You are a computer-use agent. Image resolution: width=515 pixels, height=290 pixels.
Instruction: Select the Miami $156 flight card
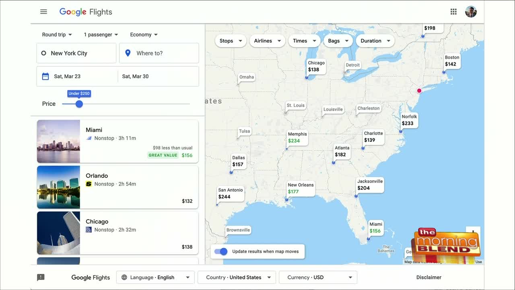point(117,141)
